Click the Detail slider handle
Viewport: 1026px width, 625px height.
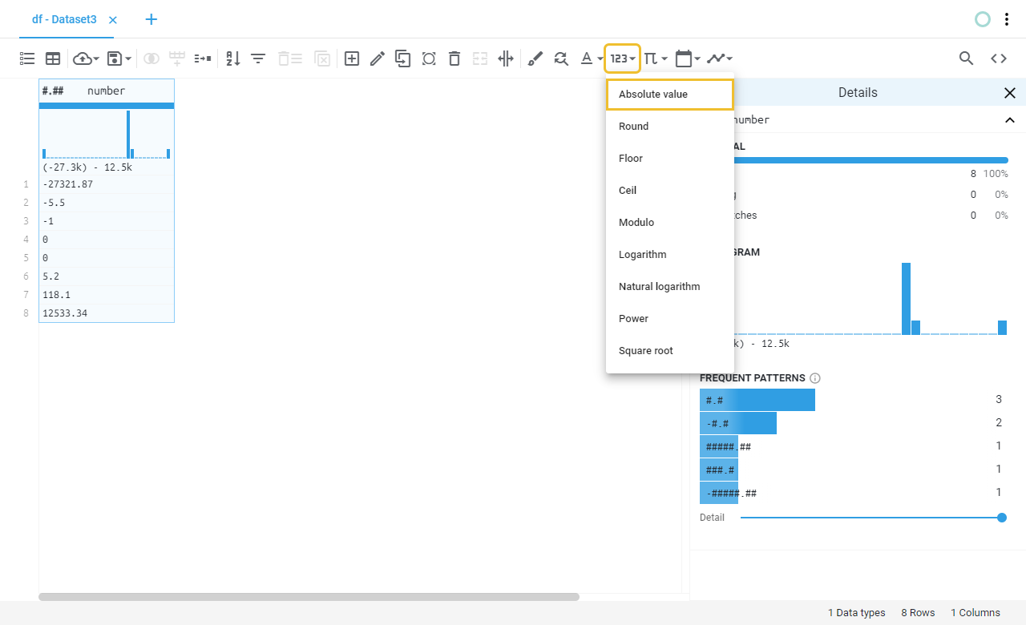tap(1002, 518)
